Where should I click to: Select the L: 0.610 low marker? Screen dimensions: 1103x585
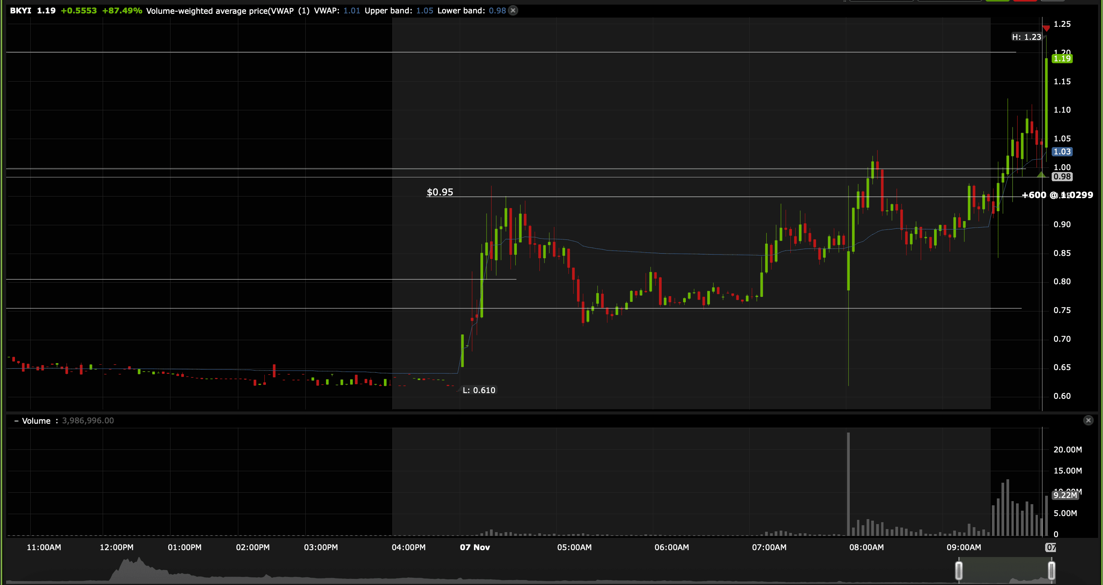coord(479,390)
